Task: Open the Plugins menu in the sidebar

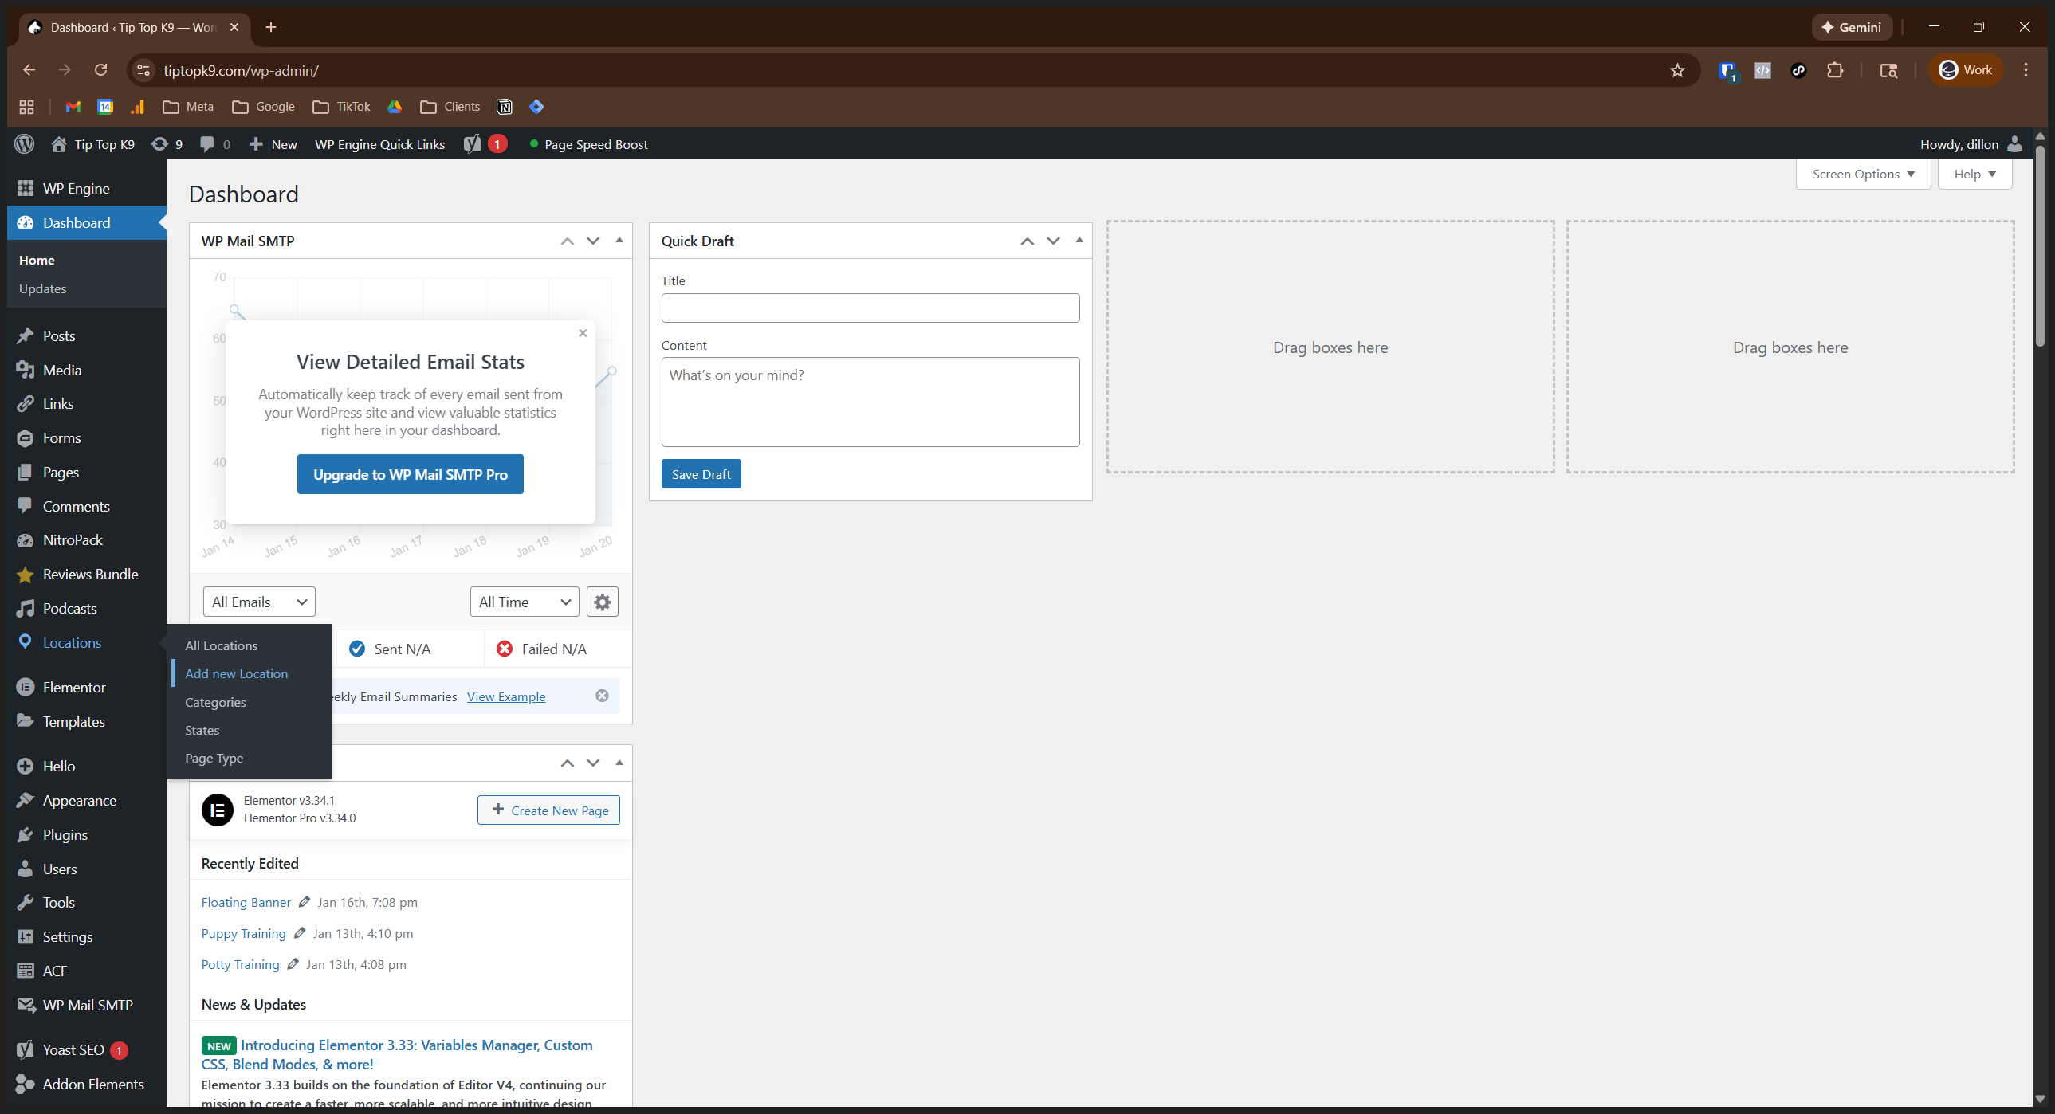Action: point(65,835)
